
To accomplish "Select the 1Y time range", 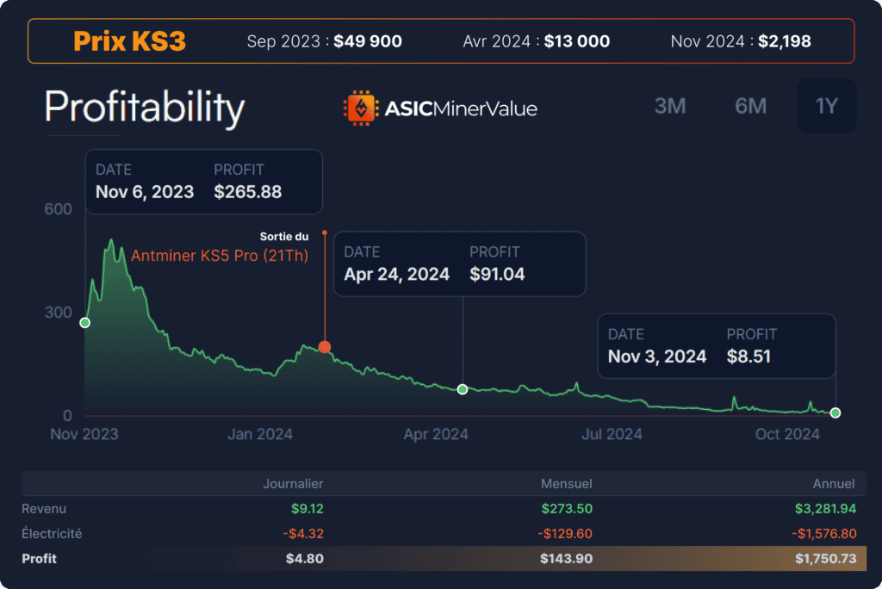I will (826, 106).
